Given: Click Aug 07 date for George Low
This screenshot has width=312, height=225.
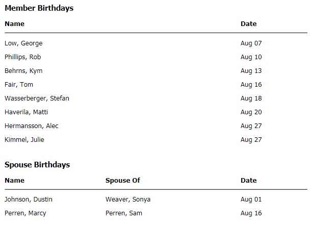Looking at the screenshot, I should tap(251, 43).
